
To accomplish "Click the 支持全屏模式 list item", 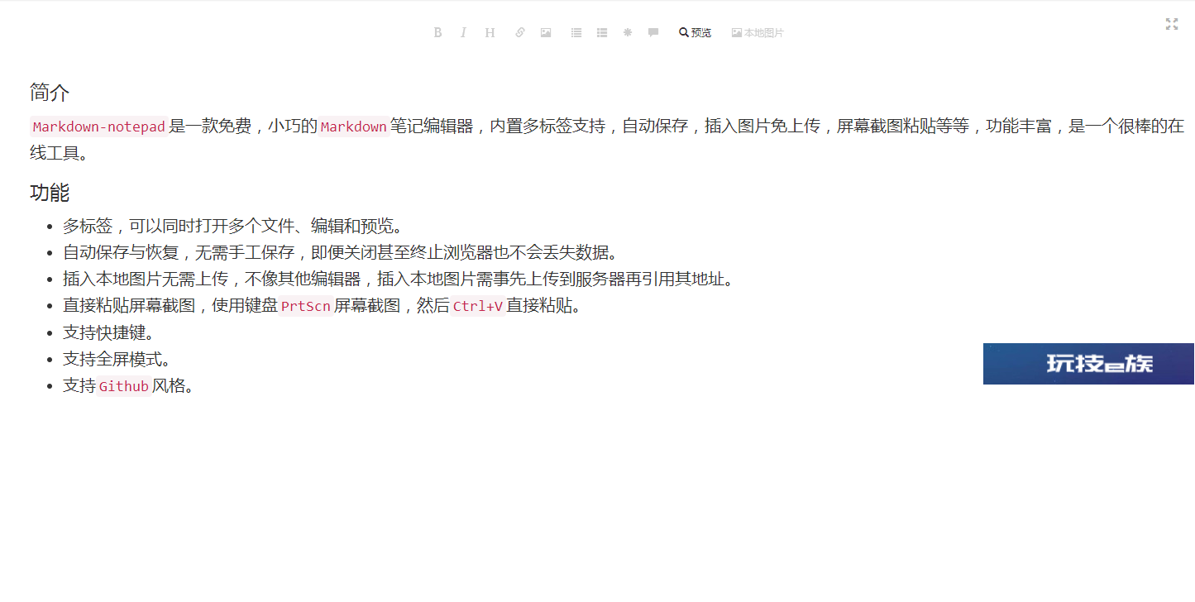I will pos(117,359).
